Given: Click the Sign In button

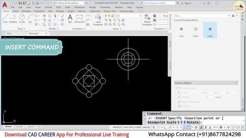Looking at the screenshot, I should tap(186, 3).
